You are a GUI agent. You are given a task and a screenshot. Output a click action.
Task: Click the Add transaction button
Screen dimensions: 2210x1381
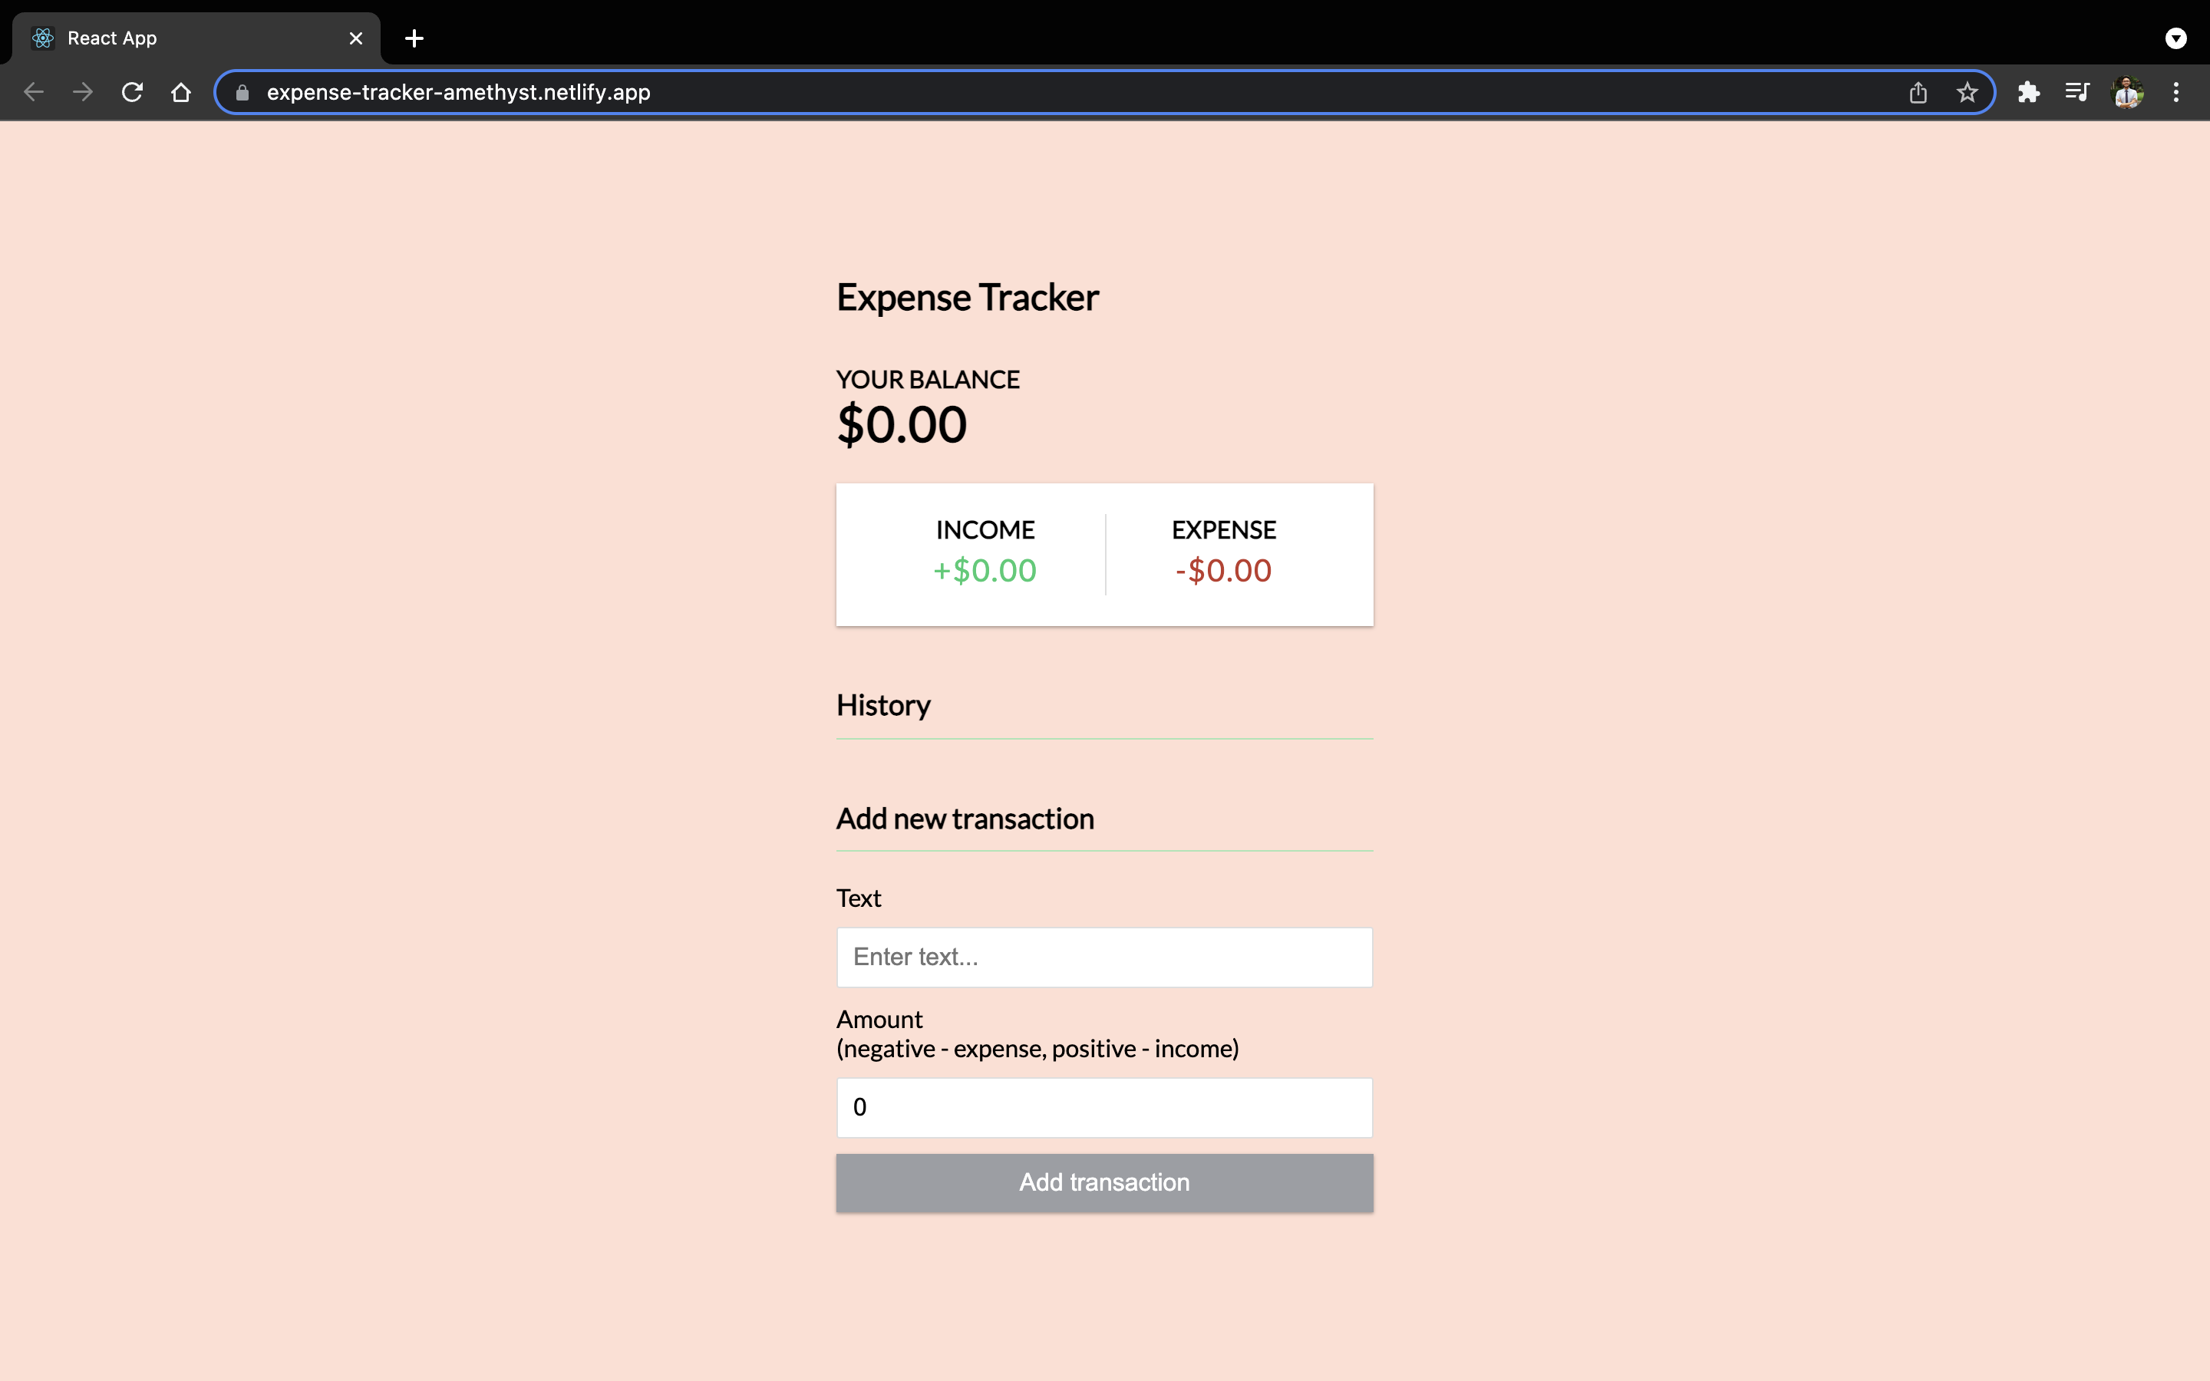tap(1104, 1182)
